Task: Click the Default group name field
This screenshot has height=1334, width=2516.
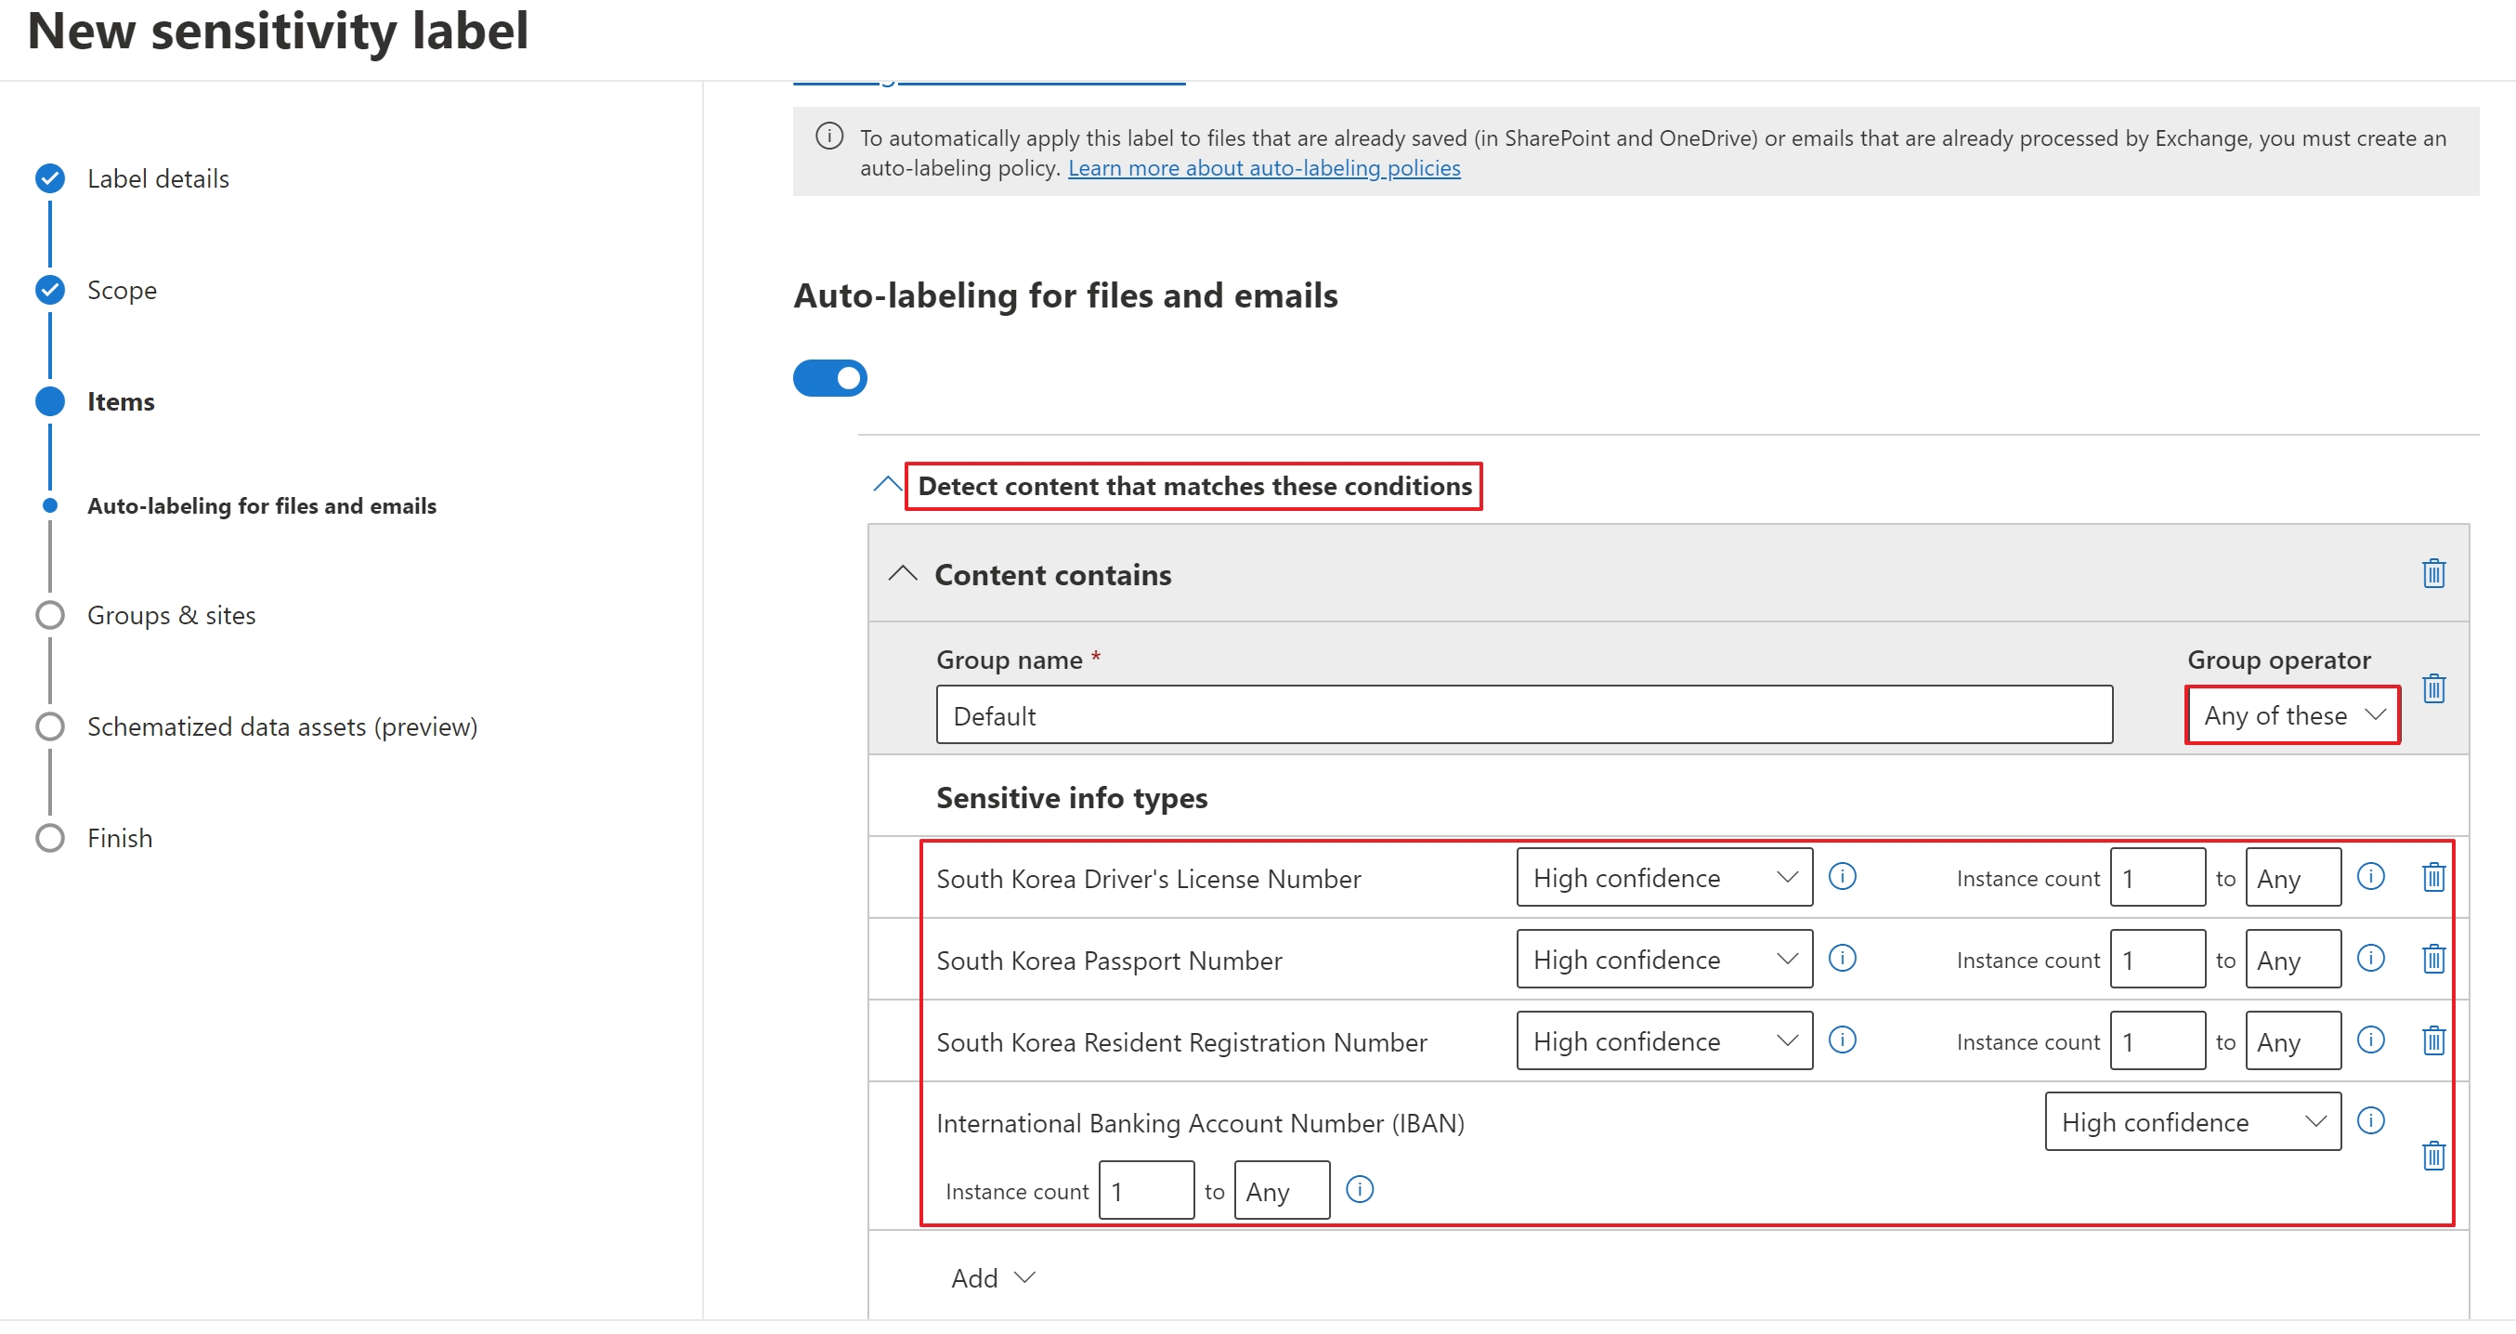Action: click(x=1524, y=714)
